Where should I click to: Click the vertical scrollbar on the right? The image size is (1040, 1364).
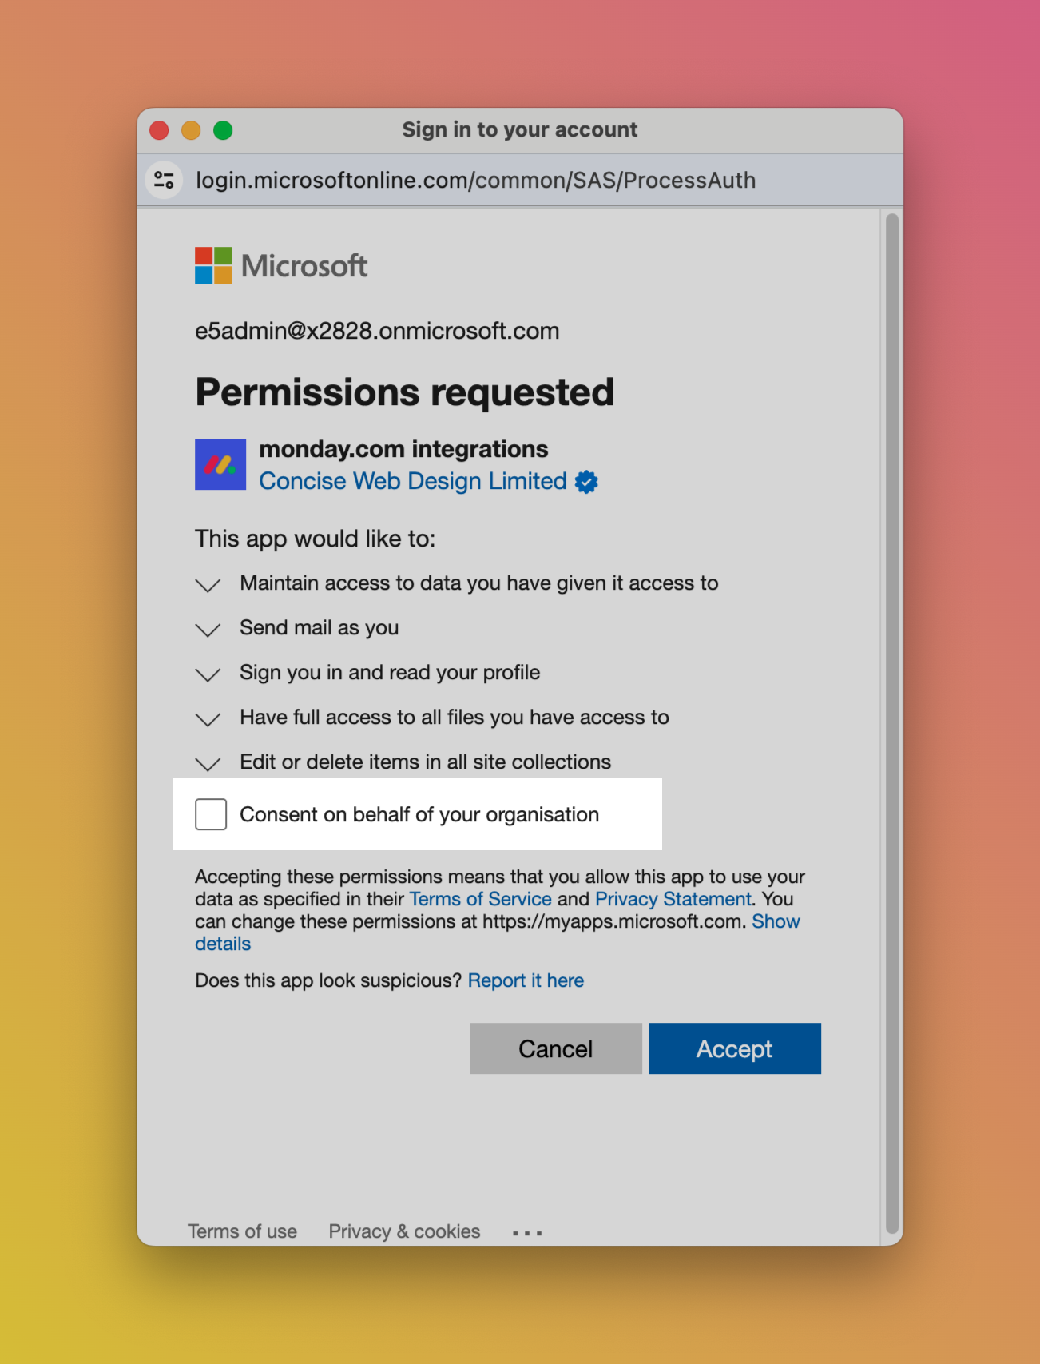click(x=892, y=719)
